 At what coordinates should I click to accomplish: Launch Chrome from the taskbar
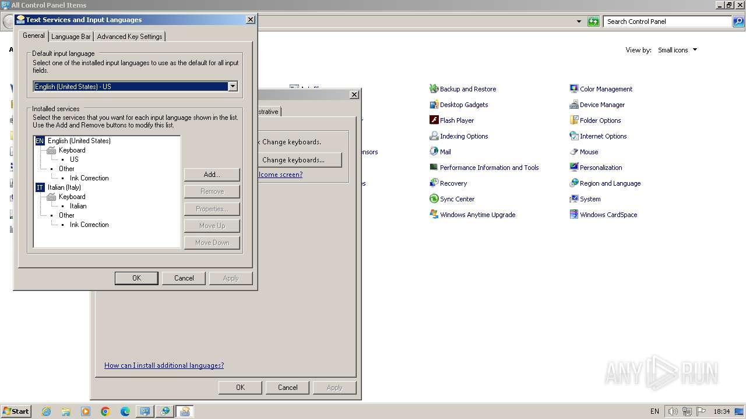[105, 411]
